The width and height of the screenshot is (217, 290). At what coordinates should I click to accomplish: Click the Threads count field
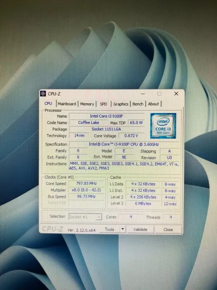(171, 217)
